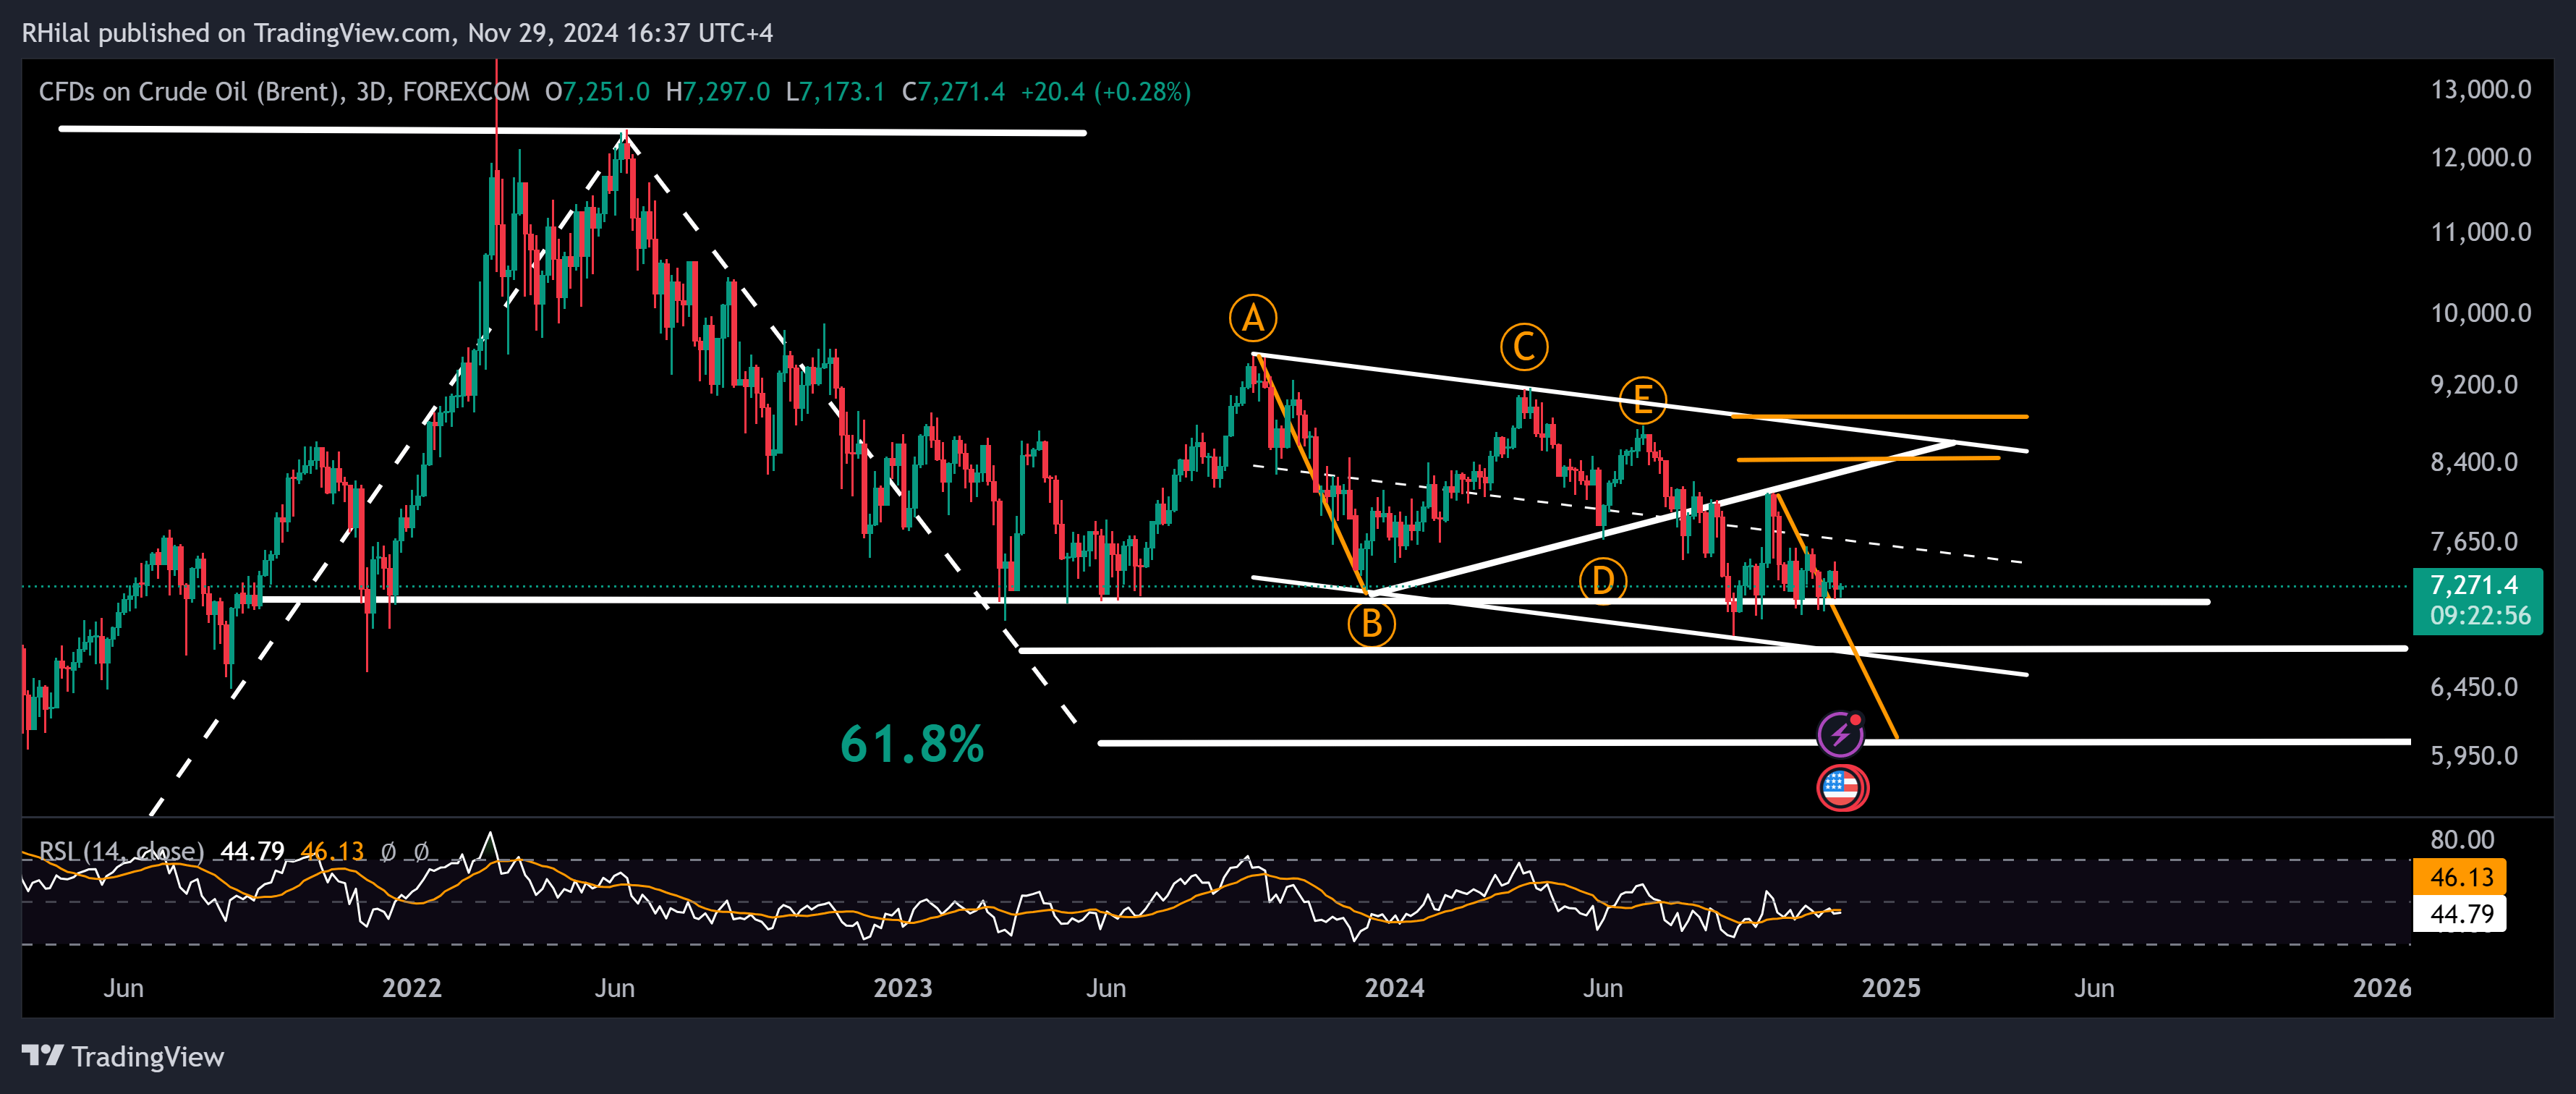Click the 12,000.0 price axis label

pyautogui.click(x=2481, y=157)
